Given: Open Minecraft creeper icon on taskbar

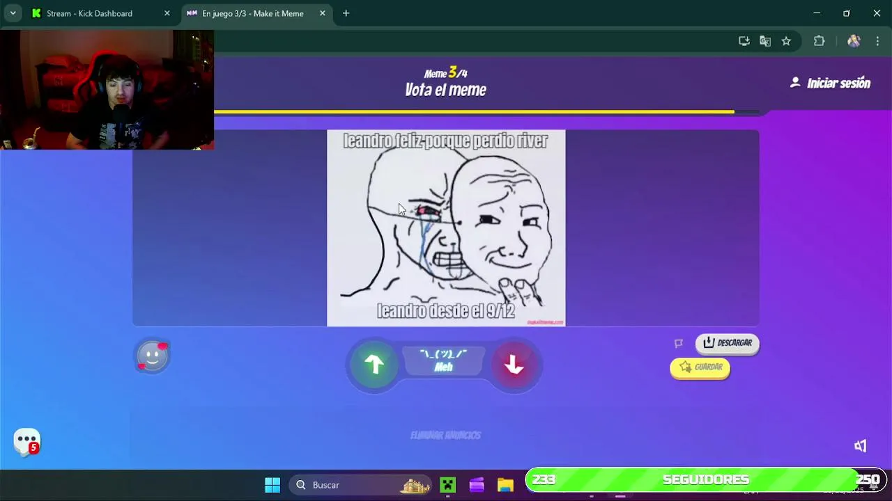Looking at the screenshot, I should (x=447, y=485).
